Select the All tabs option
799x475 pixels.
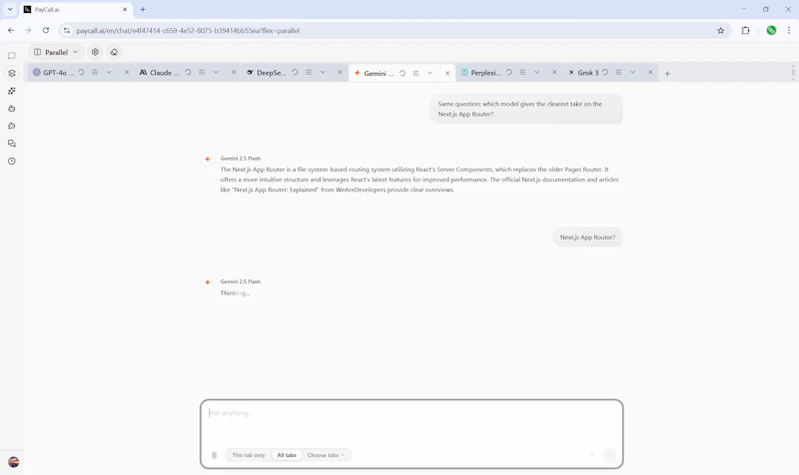click(x=287, y=455)
